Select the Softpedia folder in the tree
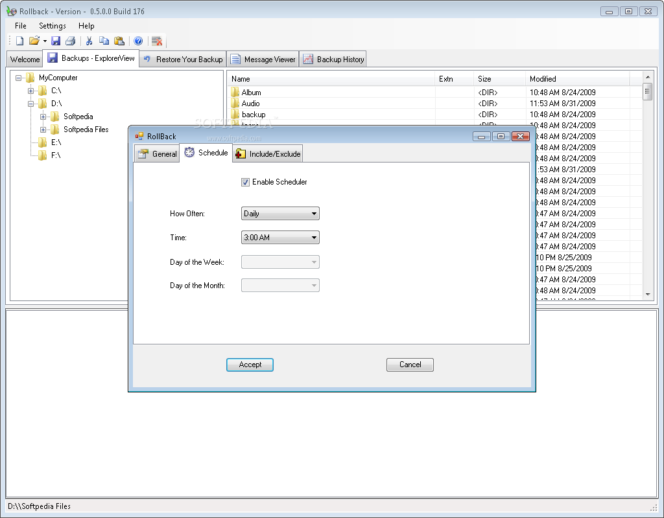Image resolution: width=664 pixels, height=518 pixels. click(78, 117)
